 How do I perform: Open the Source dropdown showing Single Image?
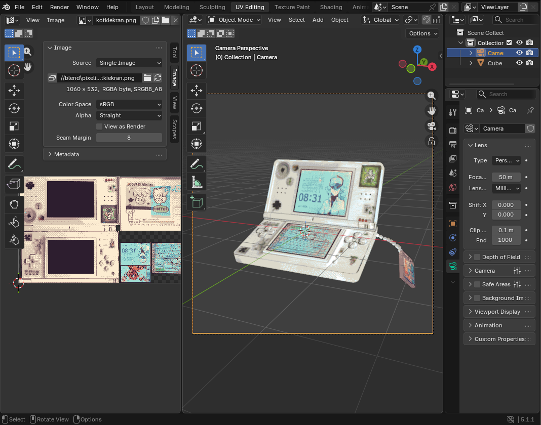click(129, 63)
